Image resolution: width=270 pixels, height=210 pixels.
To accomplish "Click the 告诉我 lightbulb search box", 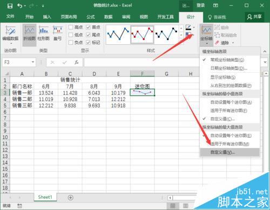I will [217, 17].
